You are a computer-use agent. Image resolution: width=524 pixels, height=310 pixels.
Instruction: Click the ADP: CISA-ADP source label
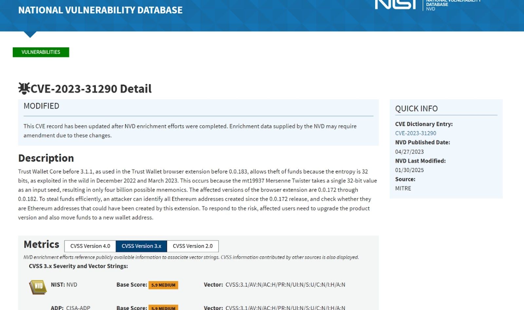click(70, 307)
